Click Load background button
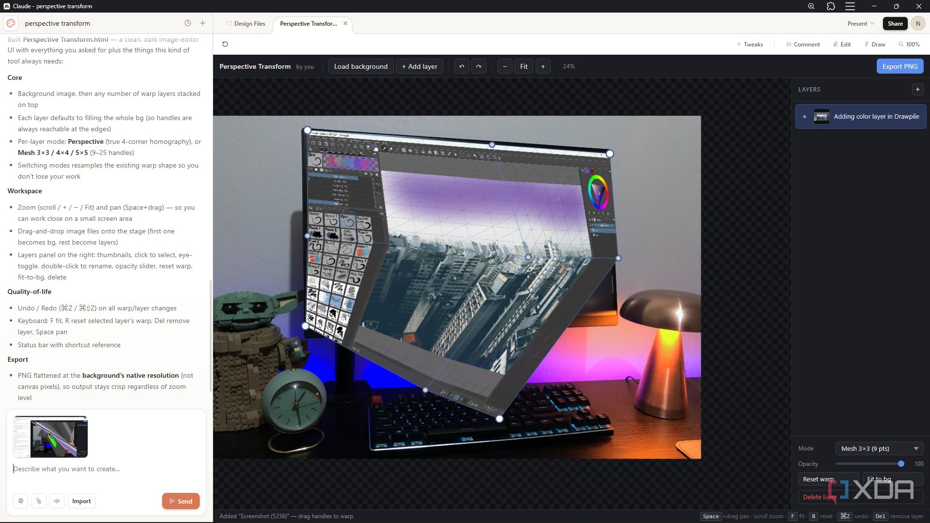This screenshot has height=523, width=930. tap(361, 66)
